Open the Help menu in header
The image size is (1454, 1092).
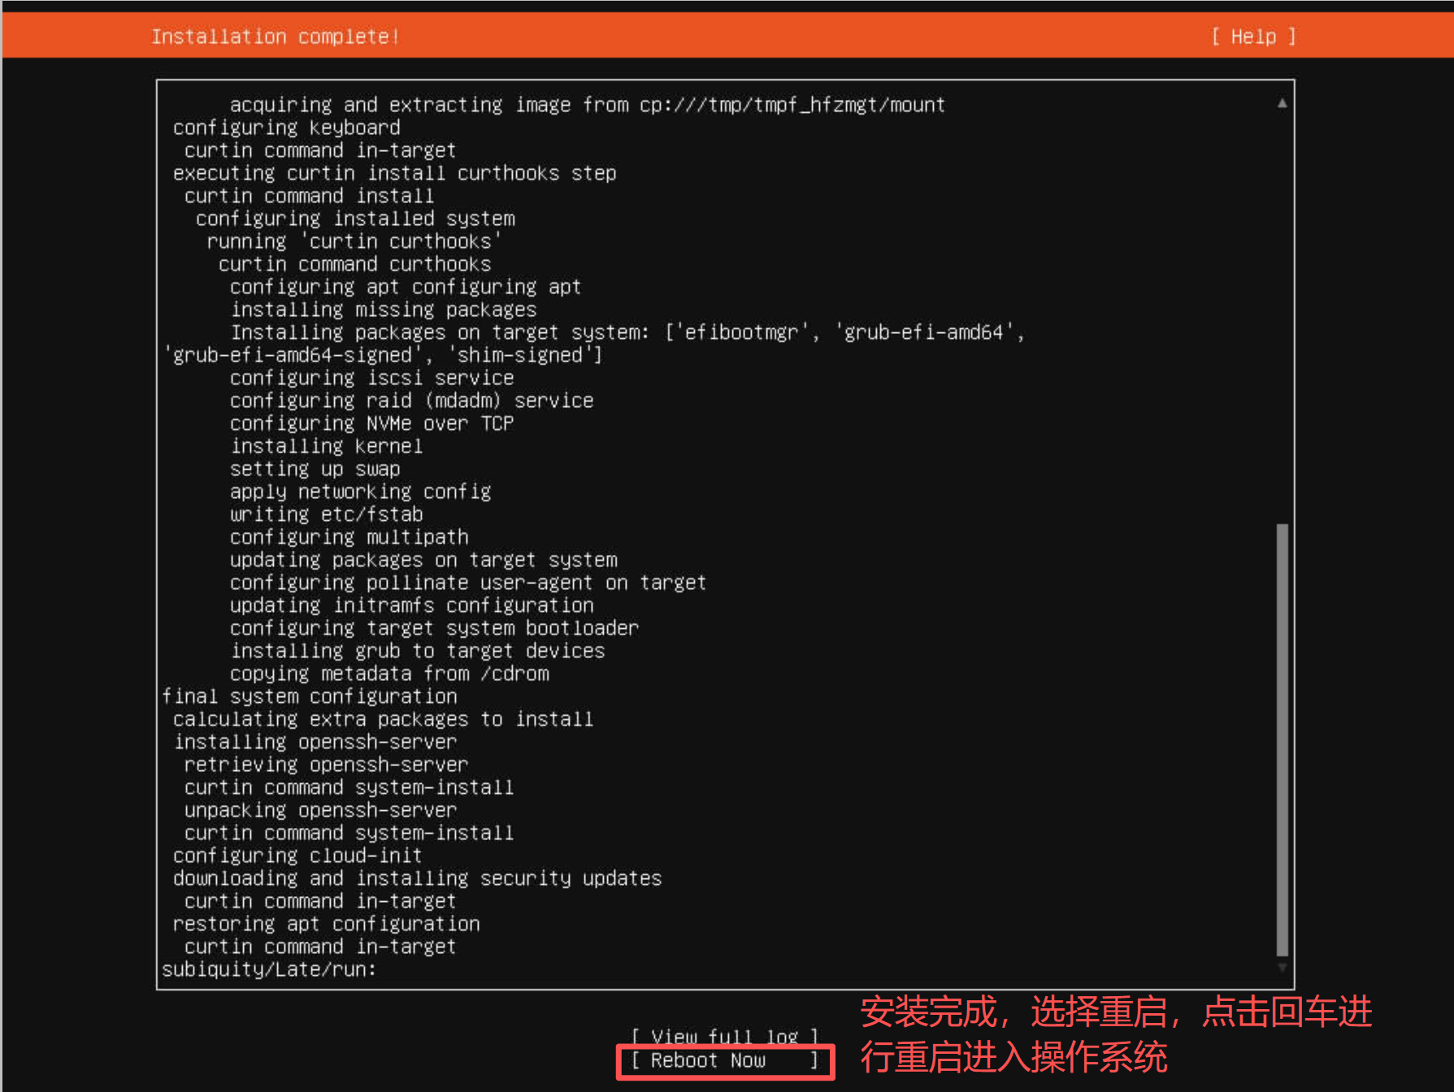[1252, 37]
